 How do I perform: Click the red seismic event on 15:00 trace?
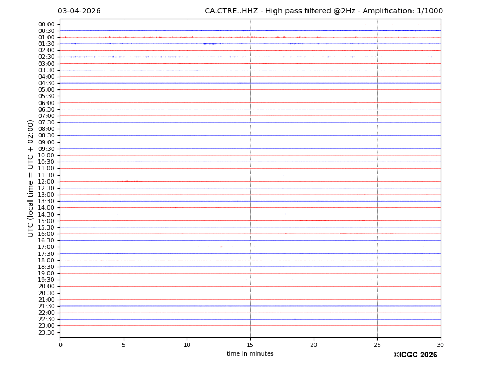318,221
